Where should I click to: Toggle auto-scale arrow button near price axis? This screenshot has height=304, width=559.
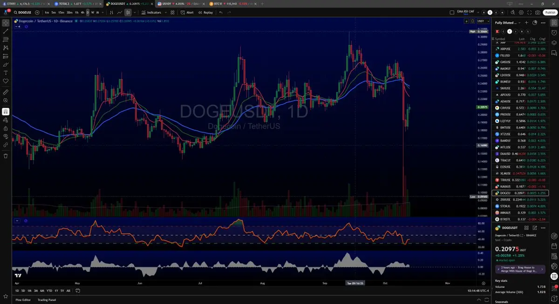466,21
